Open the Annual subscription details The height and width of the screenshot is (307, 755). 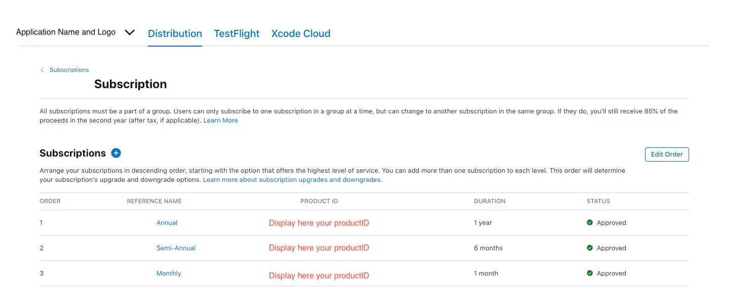[167, 222]
